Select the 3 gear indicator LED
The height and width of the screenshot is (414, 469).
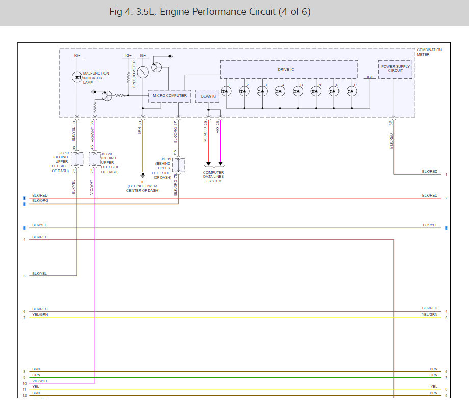(263, 91)
